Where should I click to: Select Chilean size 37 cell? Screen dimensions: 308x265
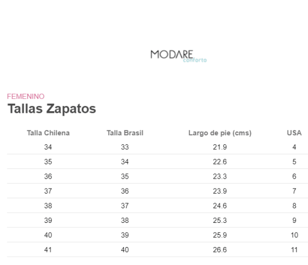point(48,191)
